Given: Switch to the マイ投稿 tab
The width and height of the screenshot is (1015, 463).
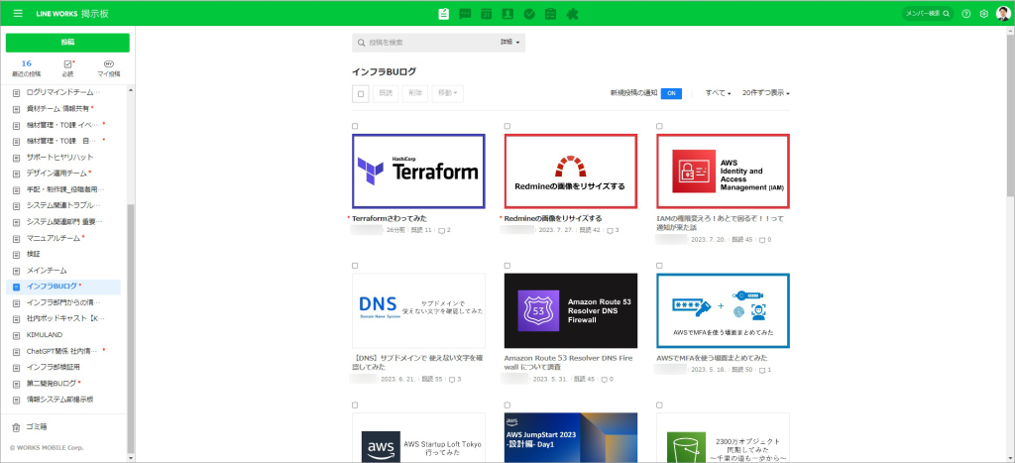Looking at the screenshot, I should 109,68.
